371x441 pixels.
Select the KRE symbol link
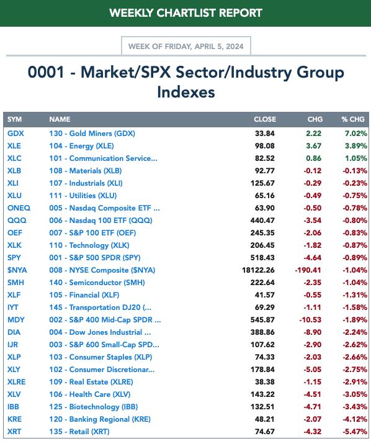click(15, 419)
